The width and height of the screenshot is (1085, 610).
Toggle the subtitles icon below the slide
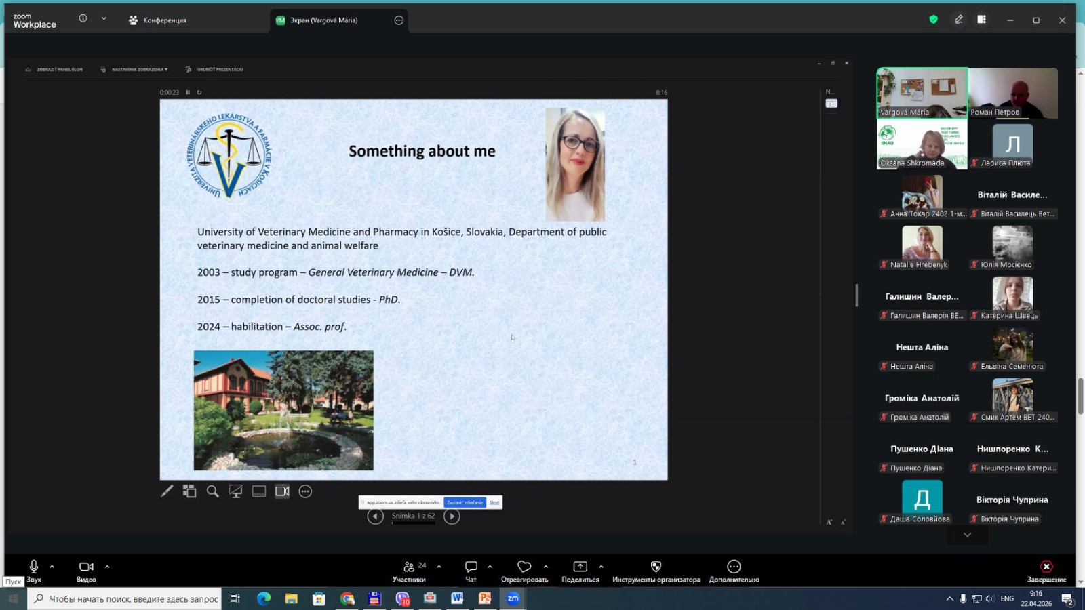click(259, 491)
